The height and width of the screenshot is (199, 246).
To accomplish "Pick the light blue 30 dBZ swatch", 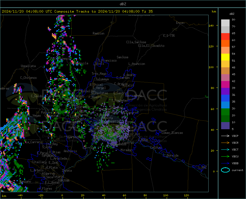I will click(x=225, y=105).
